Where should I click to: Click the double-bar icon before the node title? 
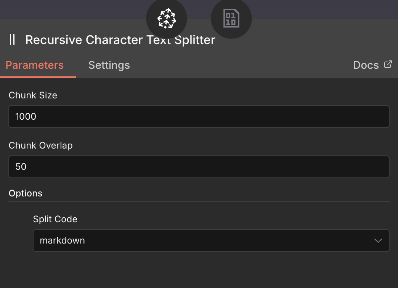coord(12,40)
